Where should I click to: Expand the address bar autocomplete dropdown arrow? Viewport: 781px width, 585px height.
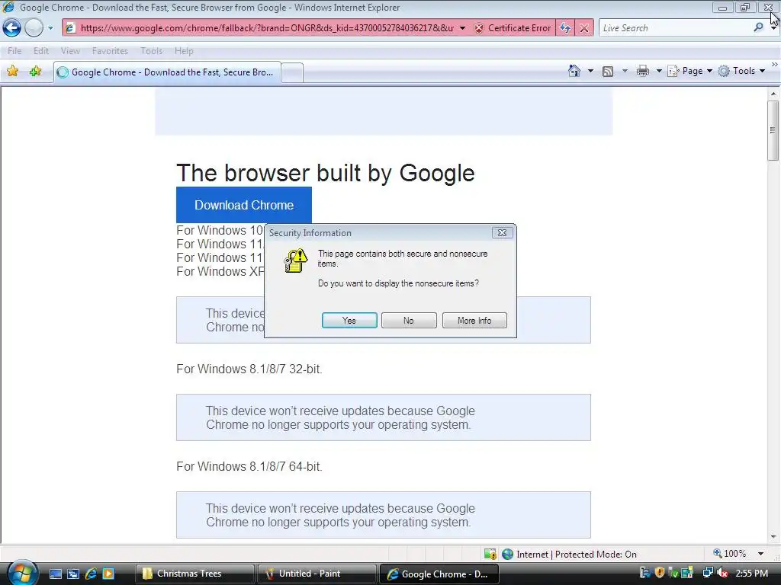(x=463, y=28)
